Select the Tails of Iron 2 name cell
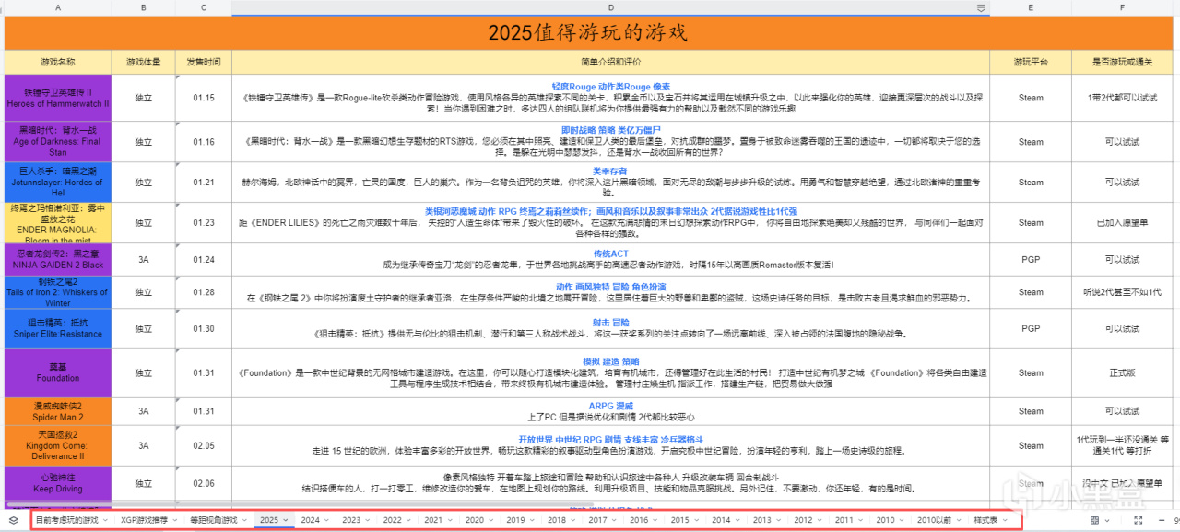Viewport: 1180px width, 532px height. coord(58,291)
